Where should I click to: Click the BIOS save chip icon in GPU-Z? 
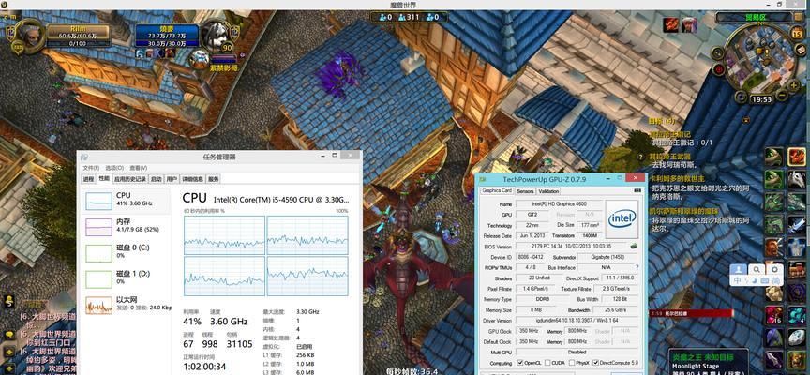pos(634,246)
